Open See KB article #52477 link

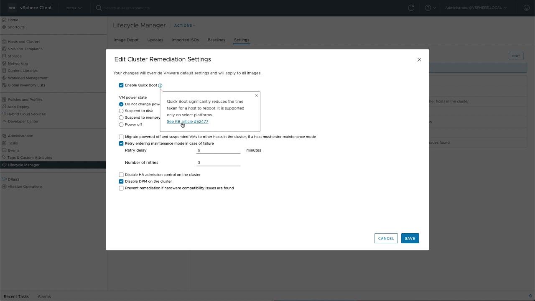tap(187, 122)
